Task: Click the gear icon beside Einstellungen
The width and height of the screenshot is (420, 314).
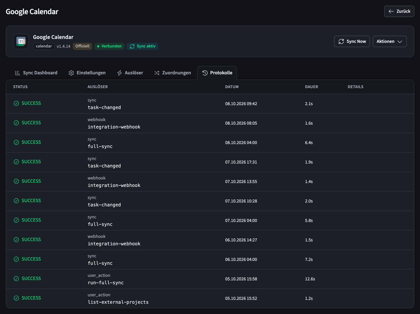Action: tap(71, 73)
